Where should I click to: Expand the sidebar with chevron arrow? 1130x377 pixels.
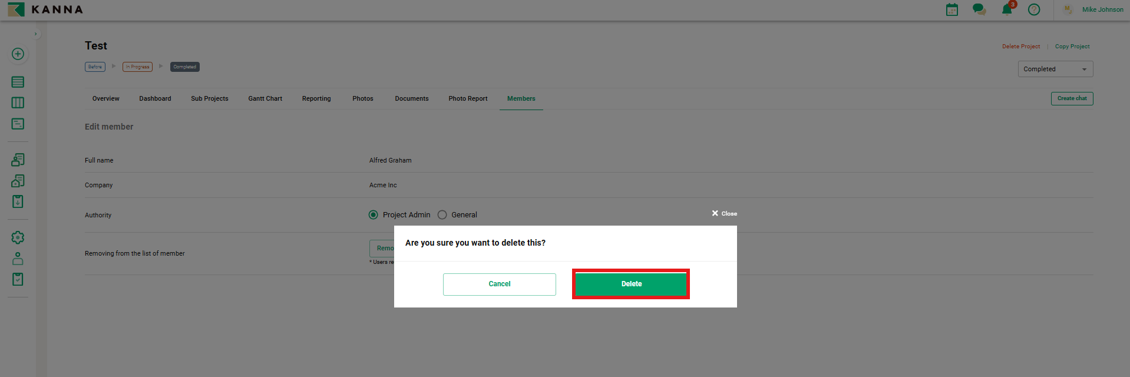pos(35,34)
